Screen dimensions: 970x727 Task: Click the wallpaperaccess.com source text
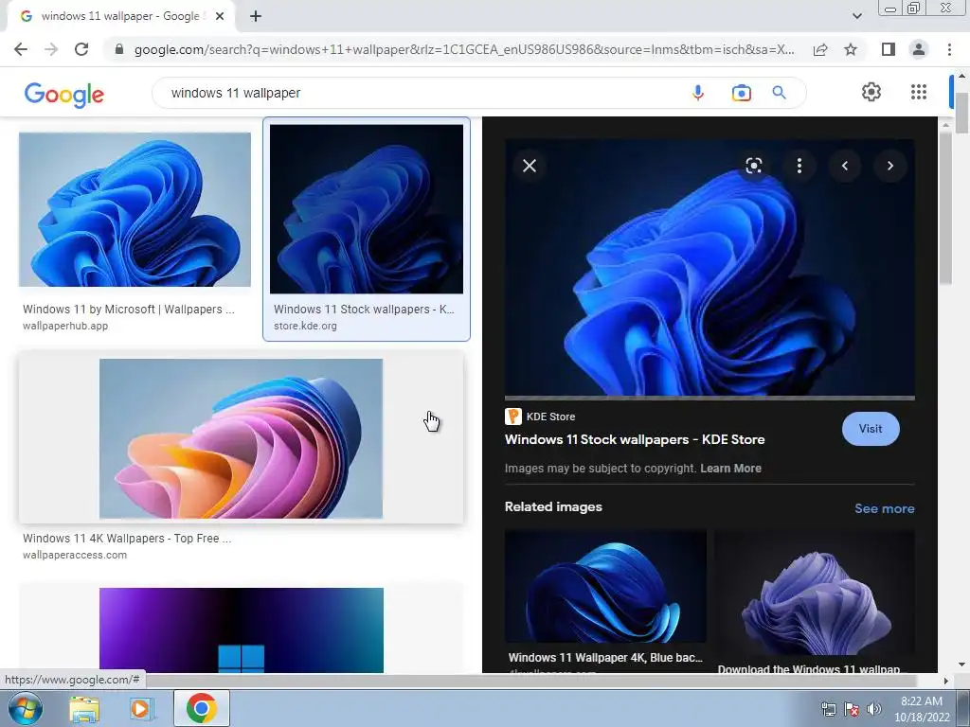click(75, 555)
